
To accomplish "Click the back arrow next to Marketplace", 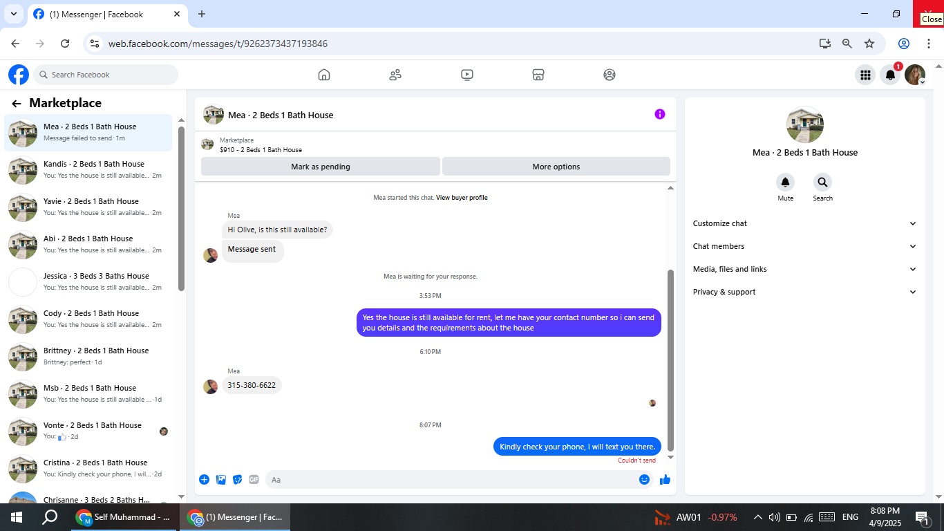I will click(17, 104).
